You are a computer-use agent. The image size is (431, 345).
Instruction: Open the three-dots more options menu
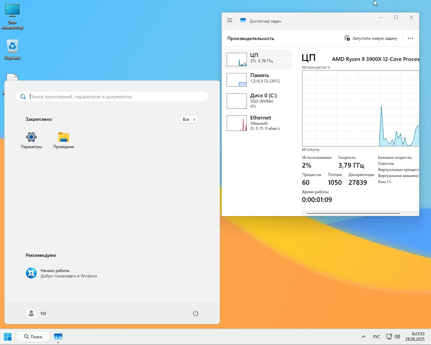[x=410, y=38]
